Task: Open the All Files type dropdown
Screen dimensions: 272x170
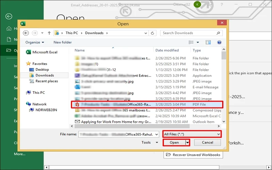Action: (192, 134)
